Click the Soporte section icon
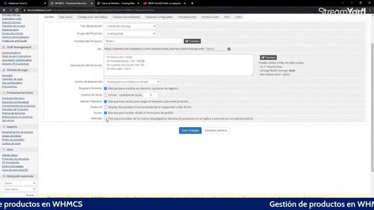 click(x=4, y=127)
